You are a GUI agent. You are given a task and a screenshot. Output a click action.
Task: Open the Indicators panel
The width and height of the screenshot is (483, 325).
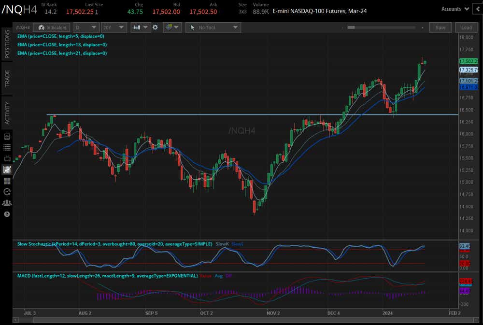[x=52, y=28]
